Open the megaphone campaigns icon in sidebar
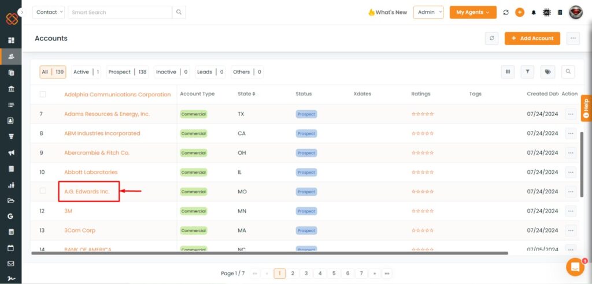The height and width of the screenshot is (284, 592). point(11,153)
